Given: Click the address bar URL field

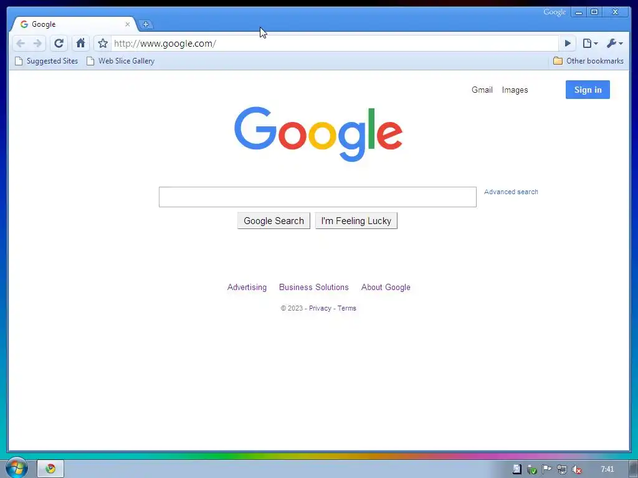Looking at the screenshot, I should [335, 44].
